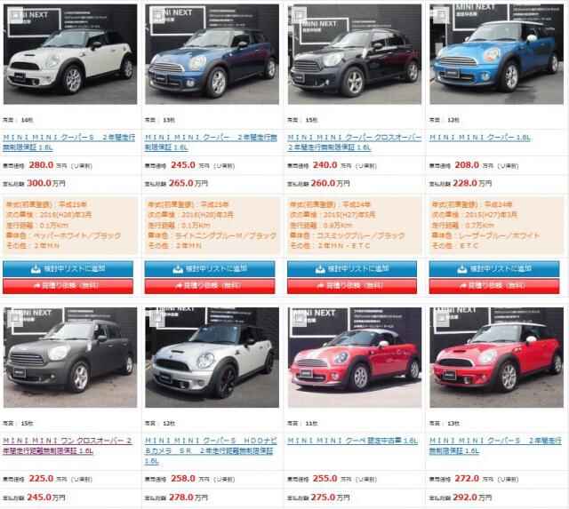
Task: Open the MINI One Crossover 225.0万円 title link
Action: [x=68, y=446]
